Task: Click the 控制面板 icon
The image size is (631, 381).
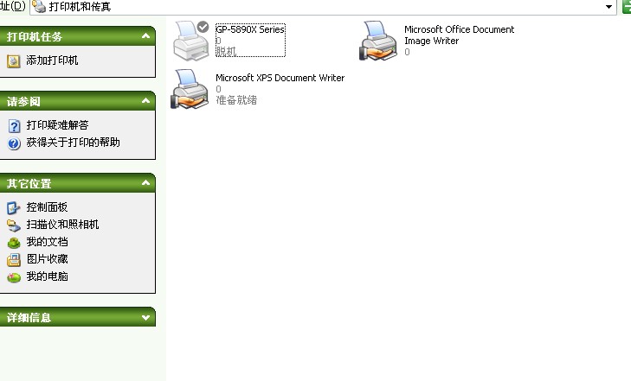Action: [x=13, y=208]
